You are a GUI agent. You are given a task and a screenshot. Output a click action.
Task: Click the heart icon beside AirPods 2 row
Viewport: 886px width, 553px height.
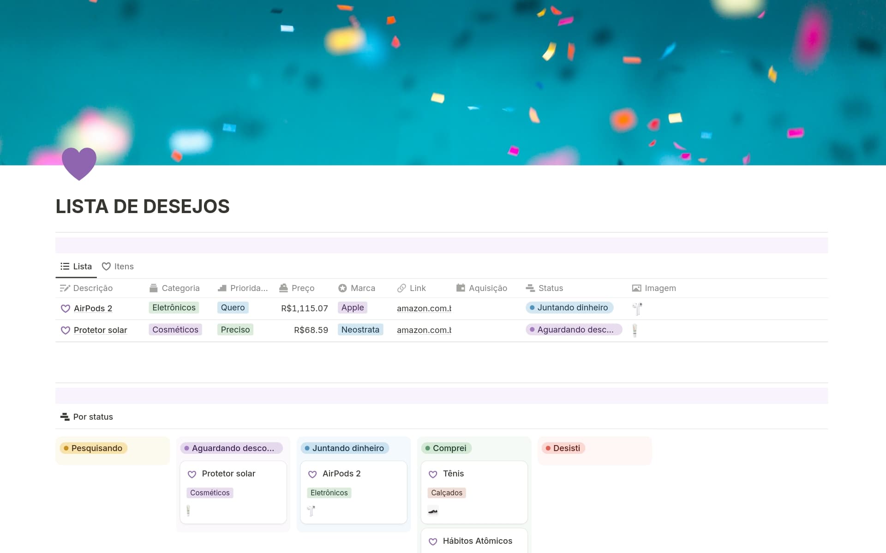66,309
